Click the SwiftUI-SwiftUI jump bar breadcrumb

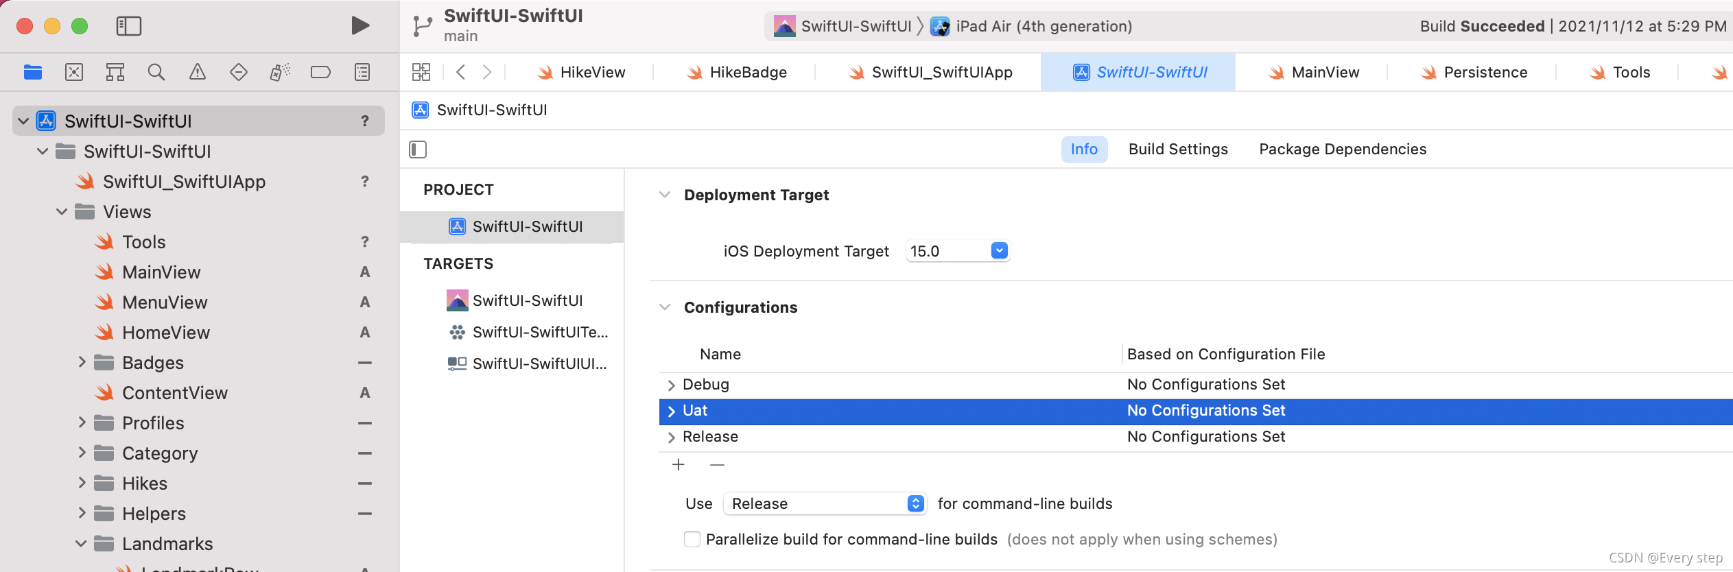[x=480, y=110]
